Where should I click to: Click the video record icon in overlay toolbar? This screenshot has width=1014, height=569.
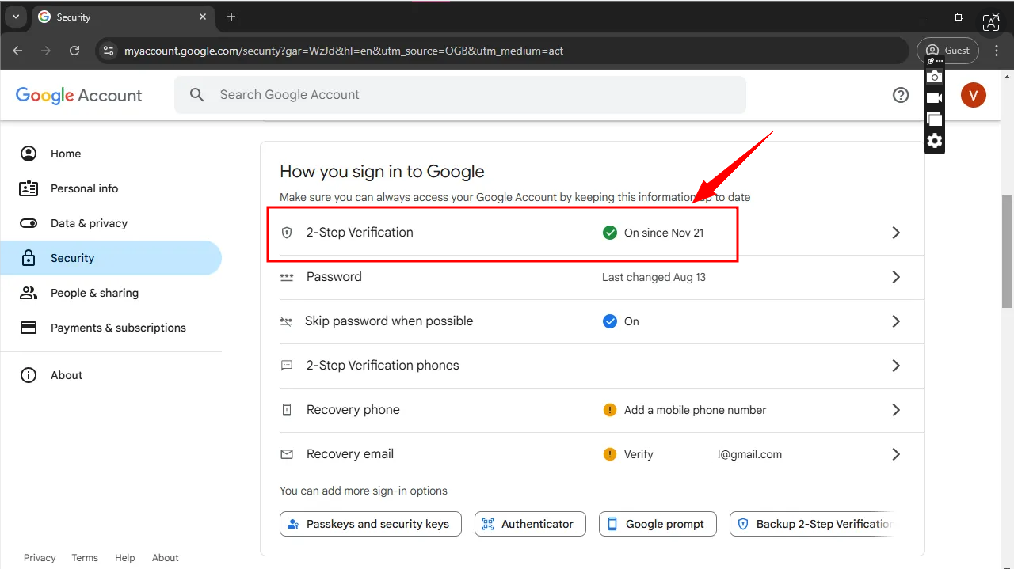tap(935, 98)
